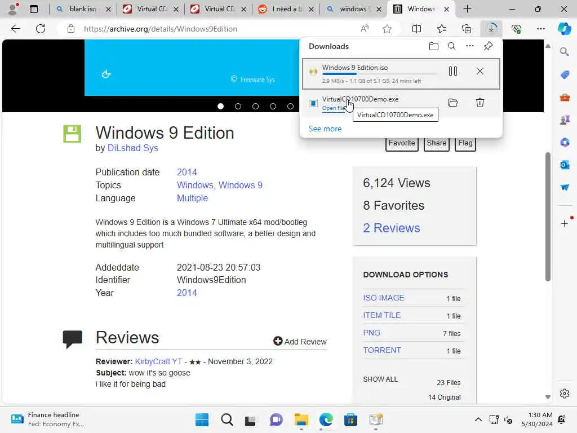Go back to the previous page
Screen dimensions: 577x433
coord(15,29)
